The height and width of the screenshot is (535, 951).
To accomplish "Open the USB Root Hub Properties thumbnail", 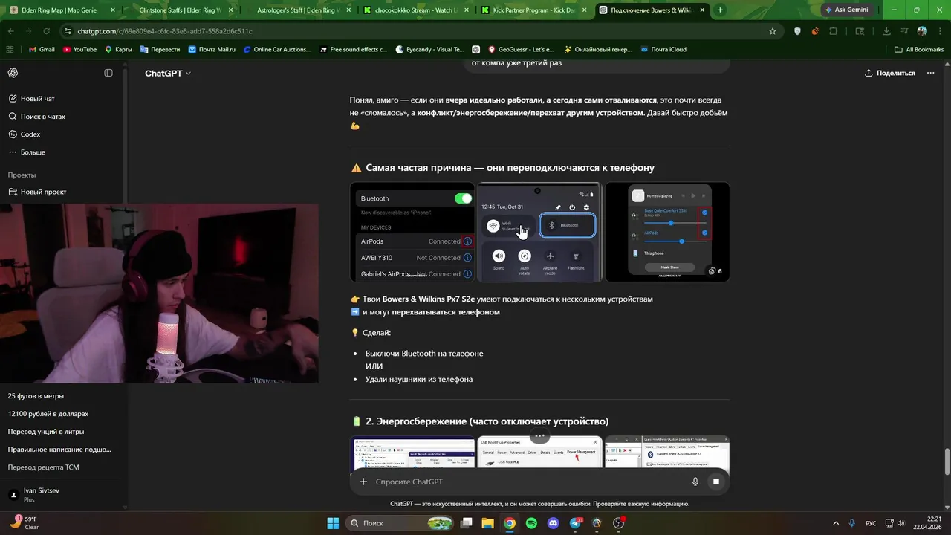I will click(x=539, y=452).
